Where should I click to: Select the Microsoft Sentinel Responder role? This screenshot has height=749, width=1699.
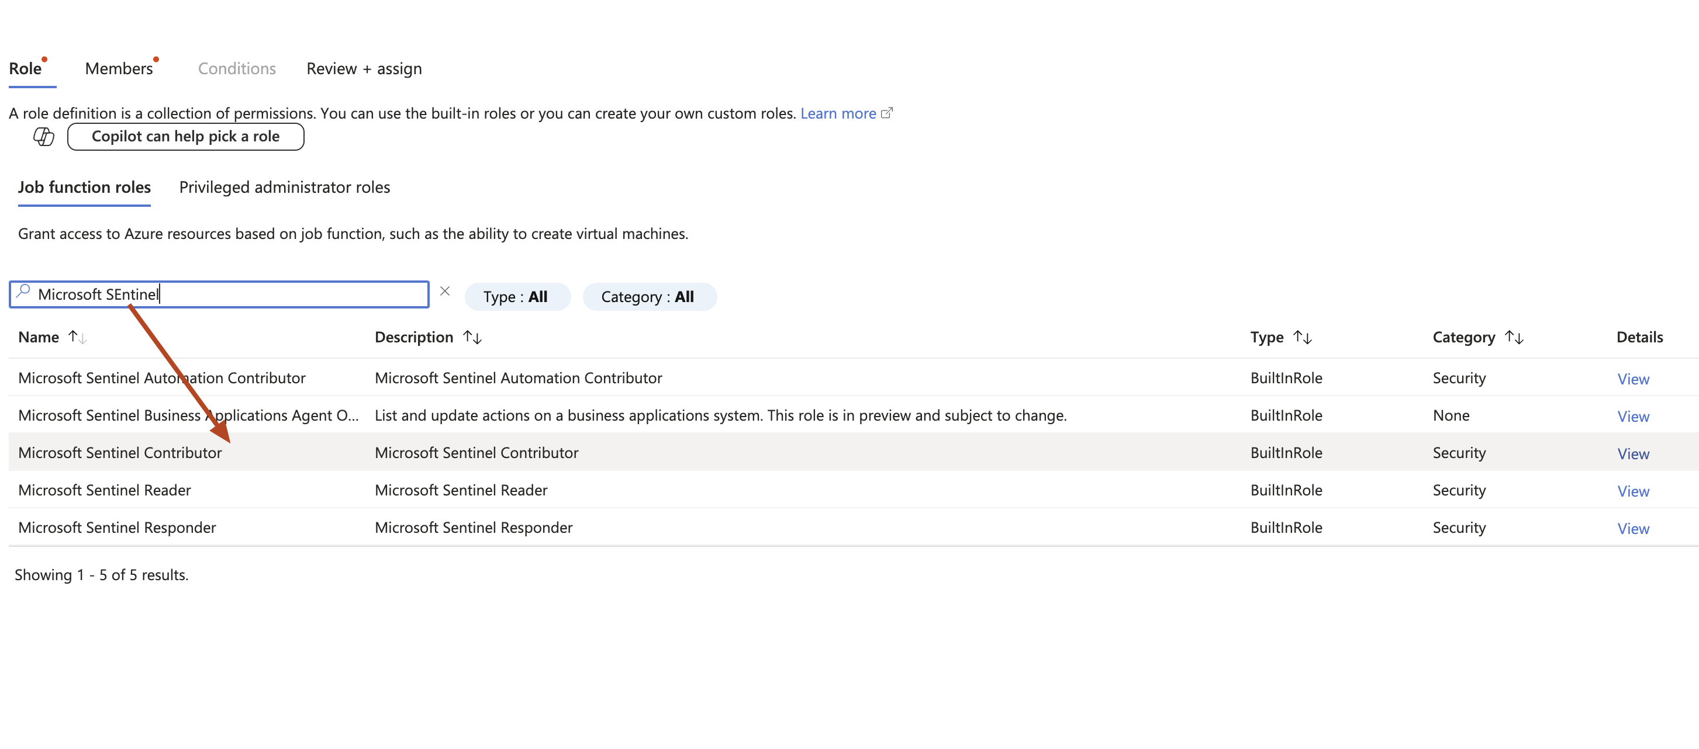(x=117, y=528)
